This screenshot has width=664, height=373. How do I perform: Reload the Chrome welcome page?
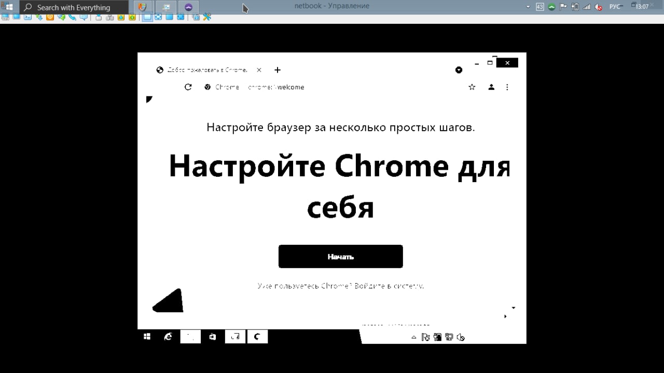[x=188, y=87]
